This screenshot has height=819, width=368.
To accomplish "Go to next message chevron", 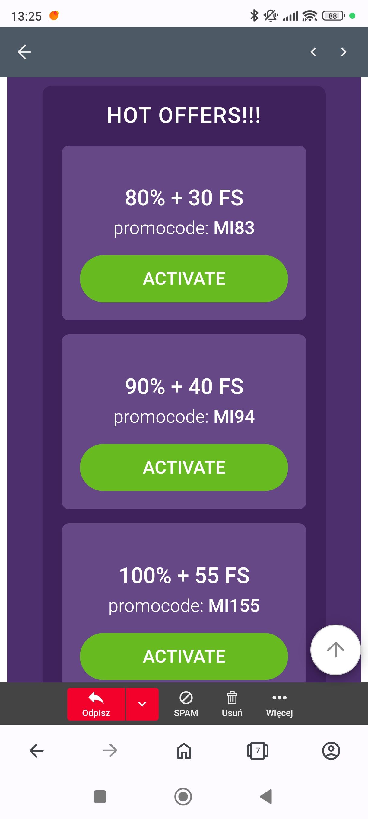I will pos(343,52).
